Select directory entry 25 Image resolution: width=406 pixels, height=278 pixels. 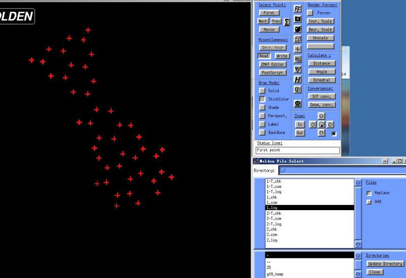point(310,268)
